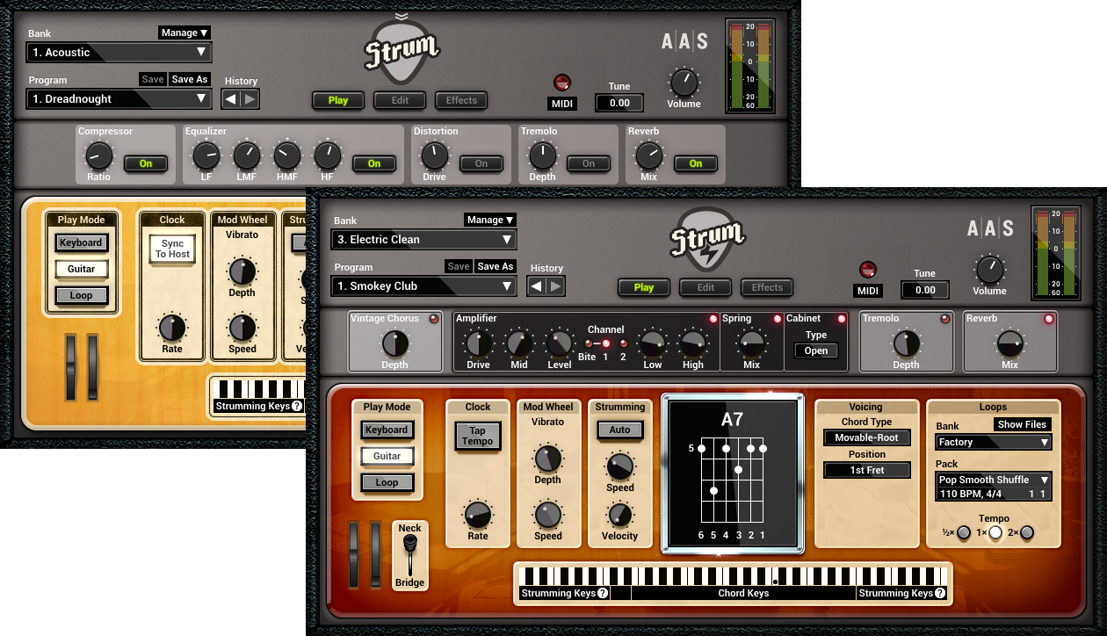The width and height of the screenshot is (1107, 636).
Task: Click Show Files in the Loops section
Action: 1022,424
